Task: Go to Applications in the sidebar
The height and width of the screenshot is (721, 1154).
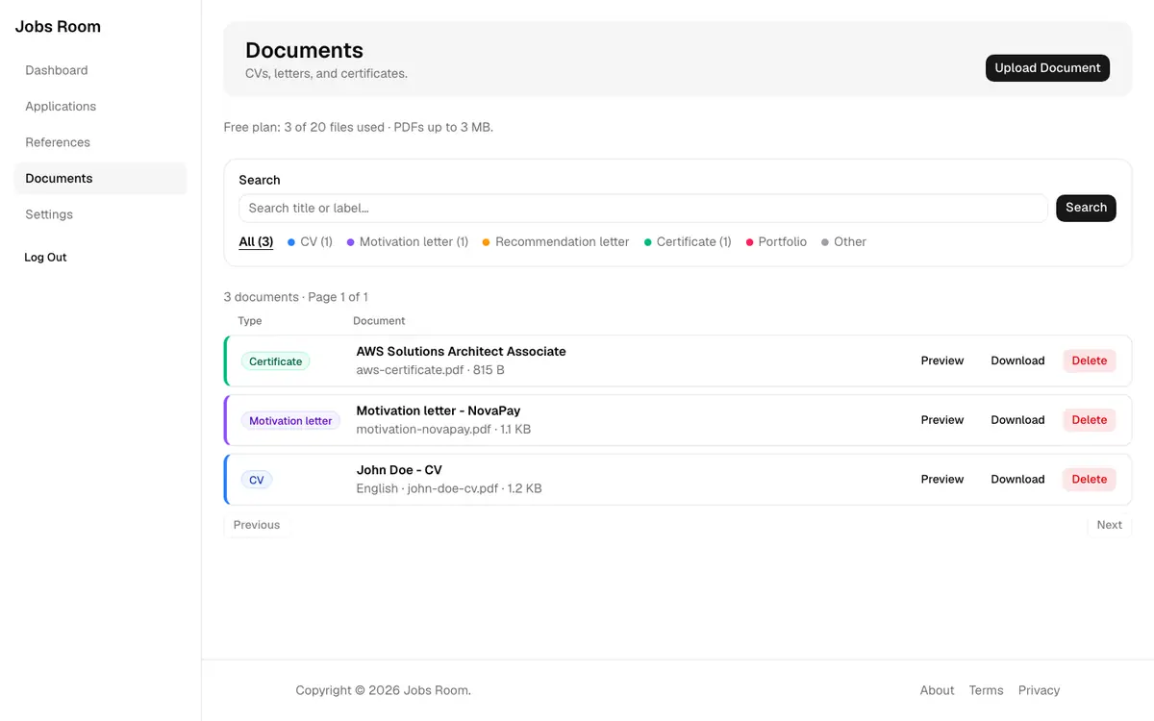Action: pyautogui.click(x=100, y=107)
